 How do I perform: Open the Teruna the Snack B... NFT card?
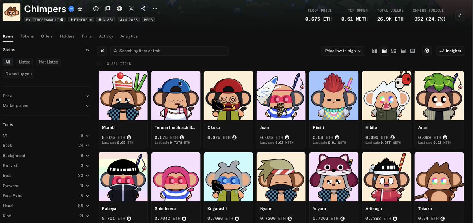point(176,109)
